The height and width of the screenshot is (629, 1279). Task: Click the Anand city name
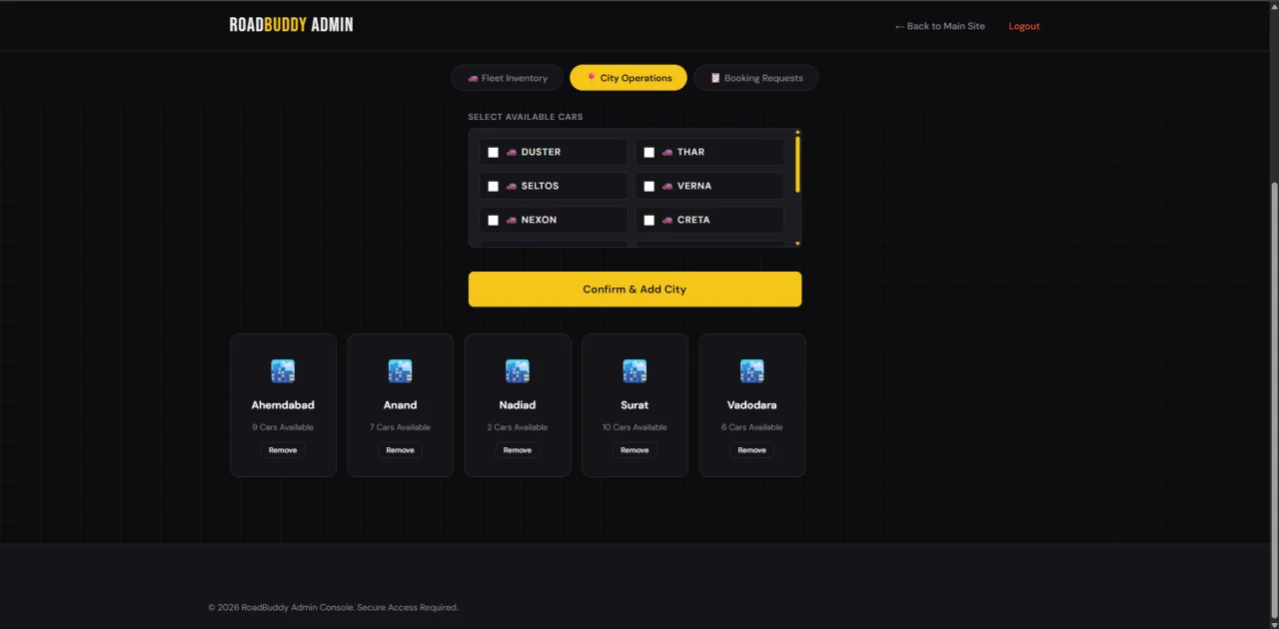click(400, 405)
